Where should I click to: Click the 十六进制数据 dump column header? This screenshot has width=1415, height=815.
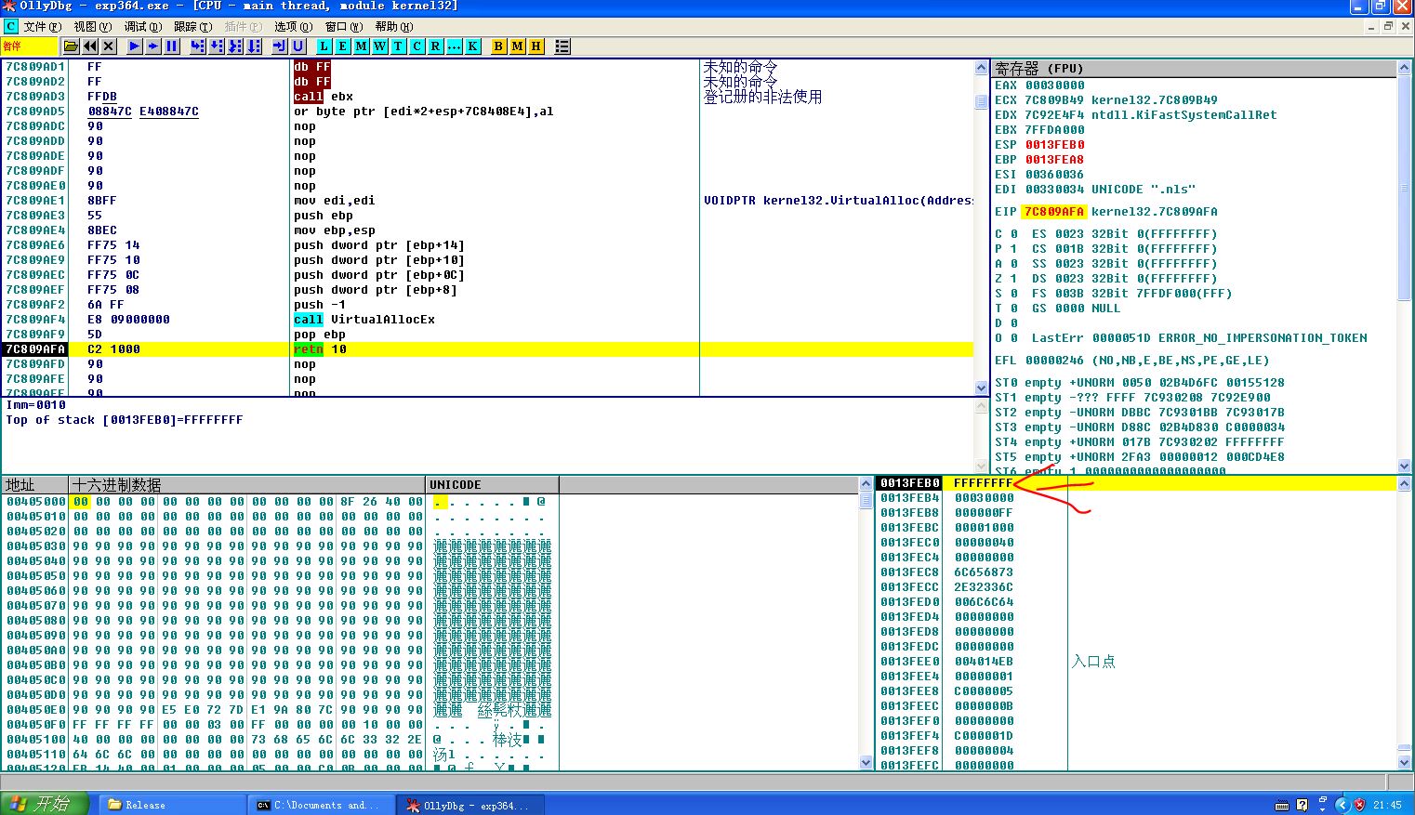[247, 485]
